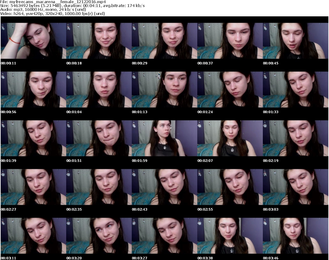
Task: Click the 00:01:13 timestamp label
Action: click(x=139, y=112)
